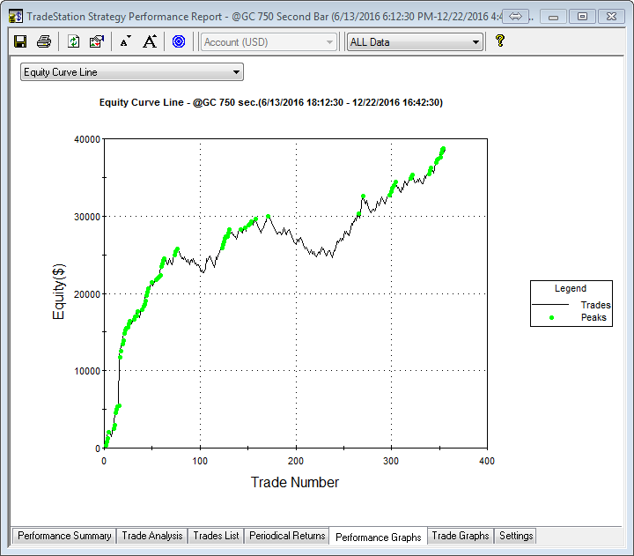Click the Refresh report icon
This screenshot has height=556, width=634.
(x=74, y=41)
